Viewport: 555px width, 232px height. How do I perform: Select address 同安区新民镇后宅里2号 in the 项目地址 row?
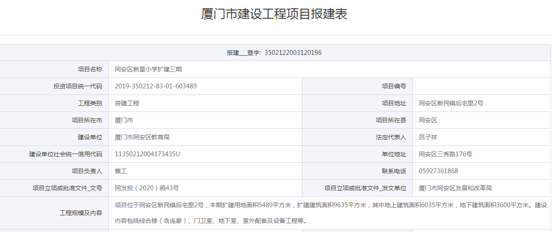(x=451, y=103)
